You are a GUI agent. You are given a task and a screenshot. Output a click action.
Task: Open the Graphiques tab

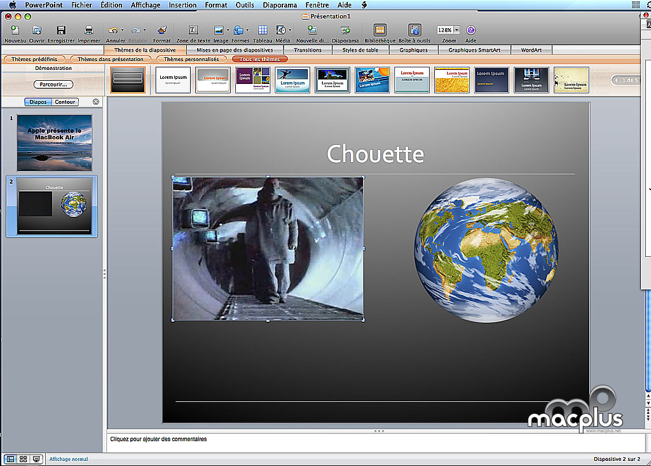tap(413, 50)
